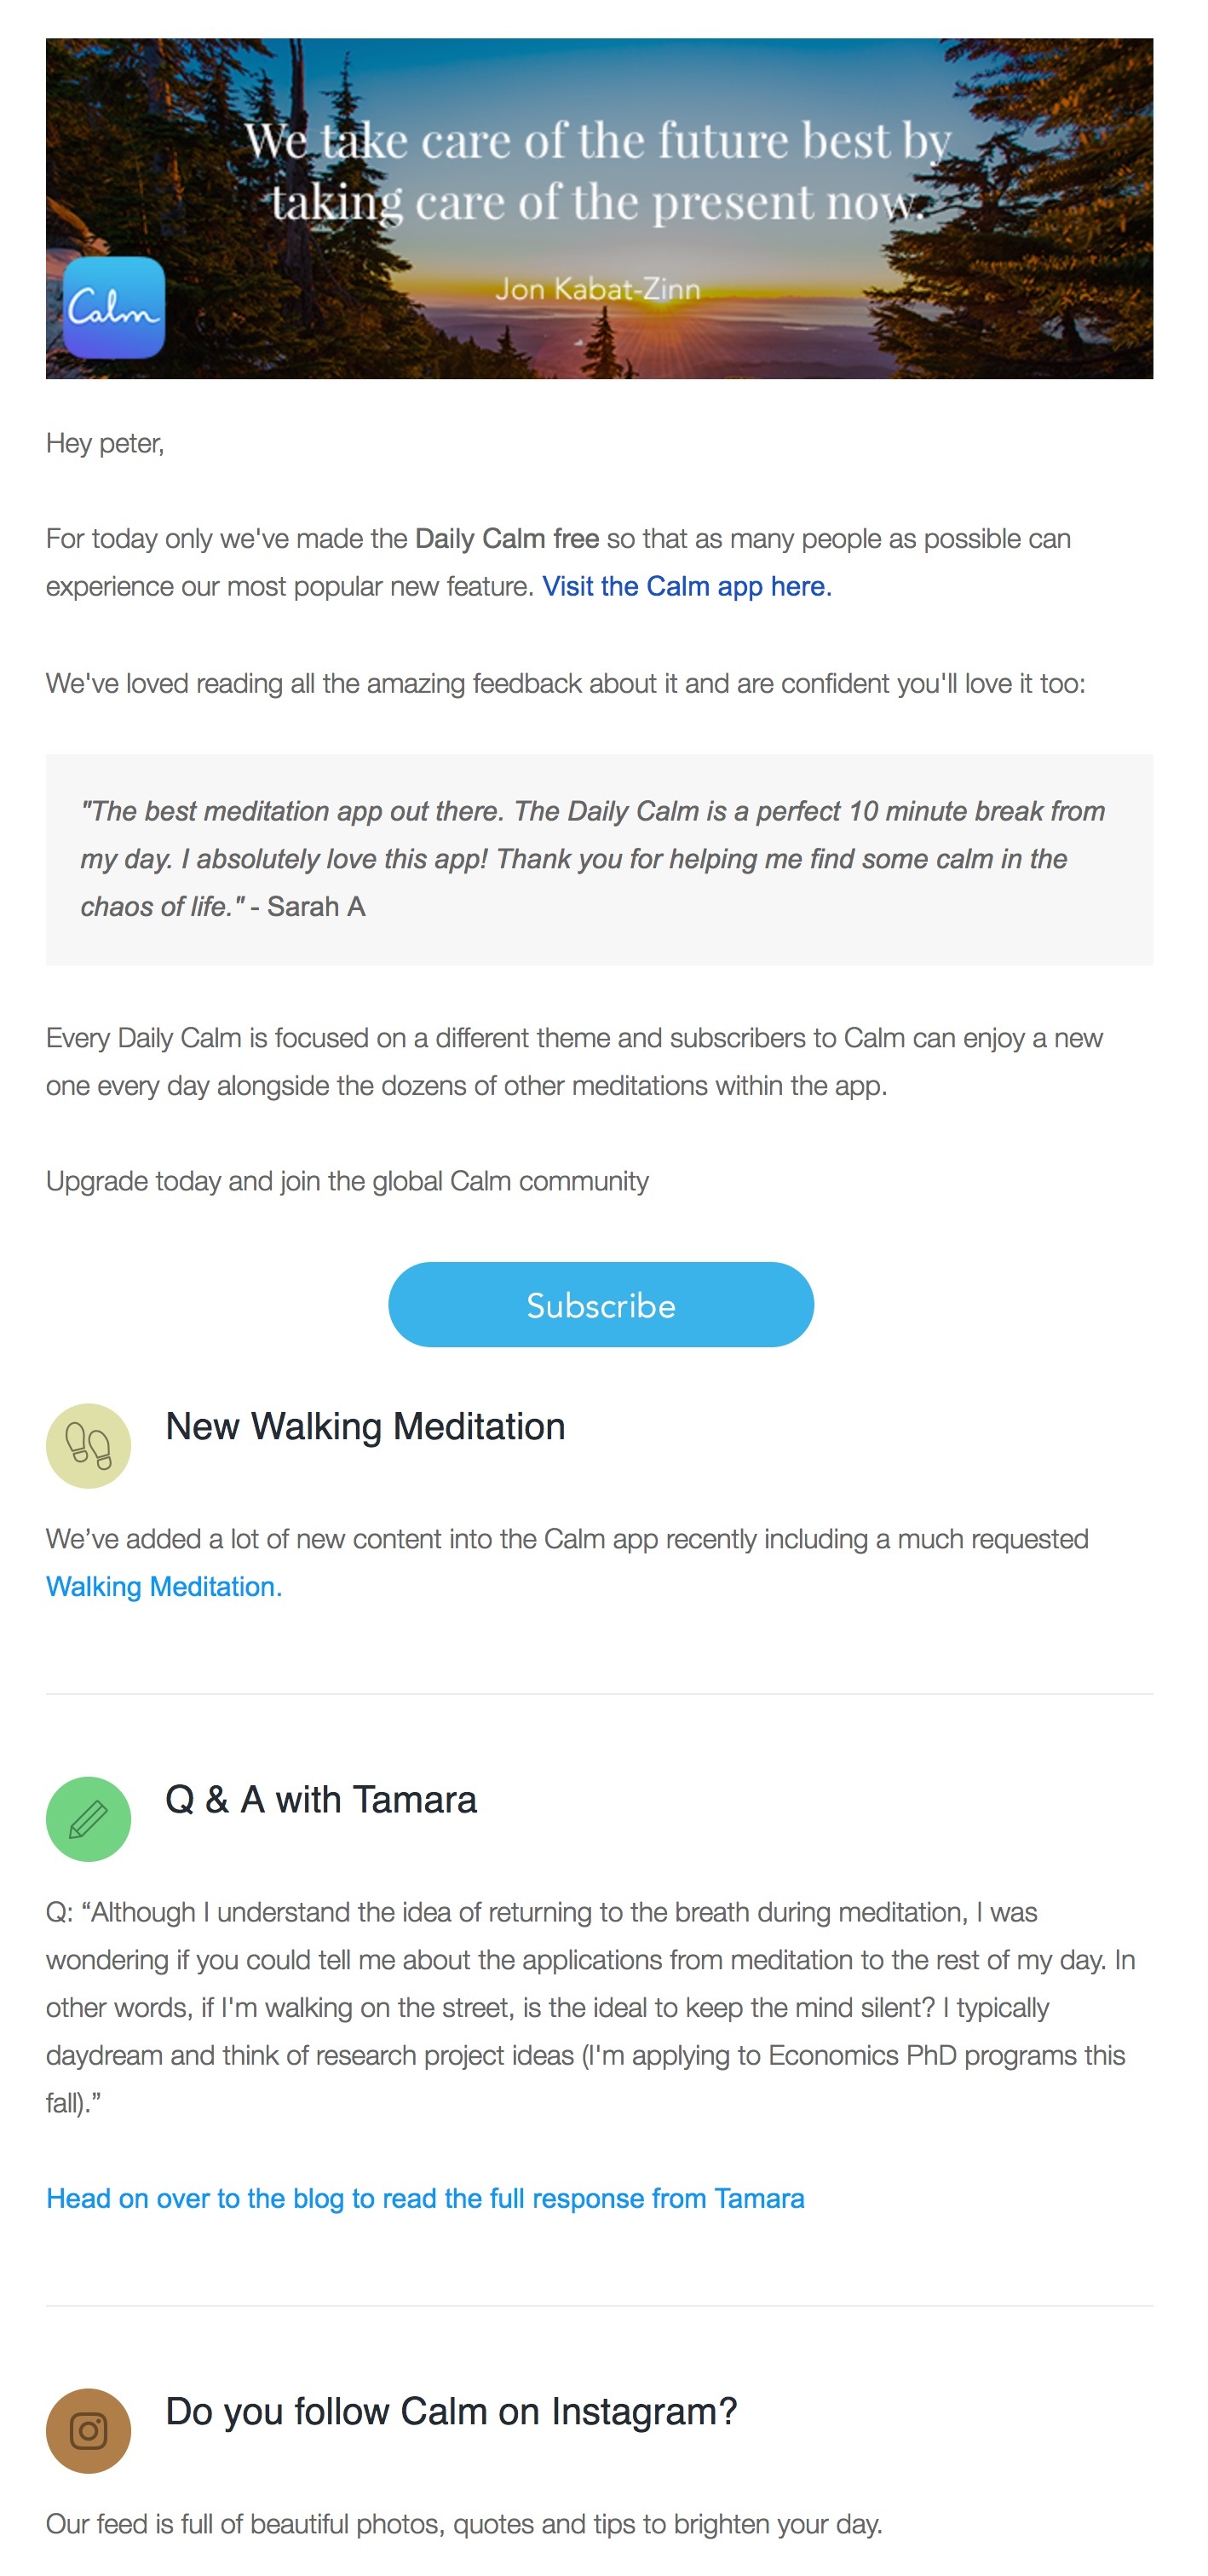
Task: Follow the "Walking Meditation." link
Action: 164,1587
